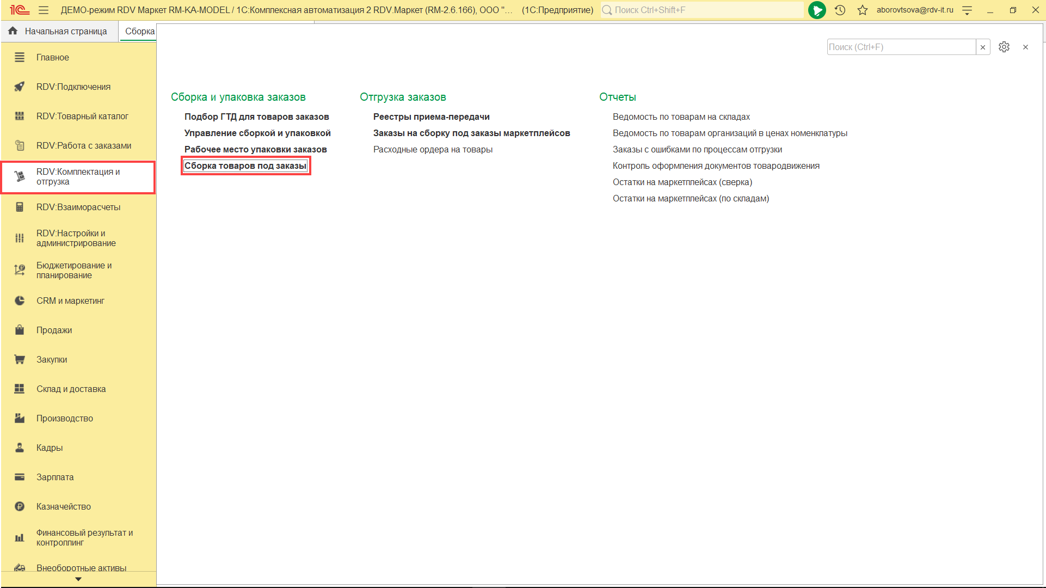Open RDV:Взаиморасчеты section
The width and height of the screenshot is (1046, 588).
tap(78, 207)
